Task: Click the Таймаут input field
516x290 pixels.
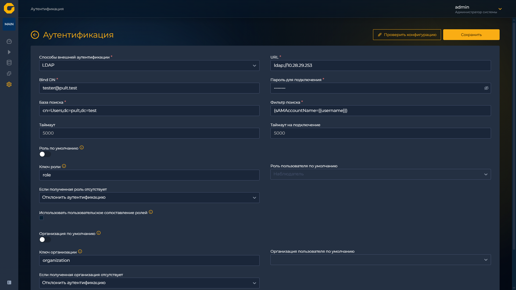Action: pos(149,133)
